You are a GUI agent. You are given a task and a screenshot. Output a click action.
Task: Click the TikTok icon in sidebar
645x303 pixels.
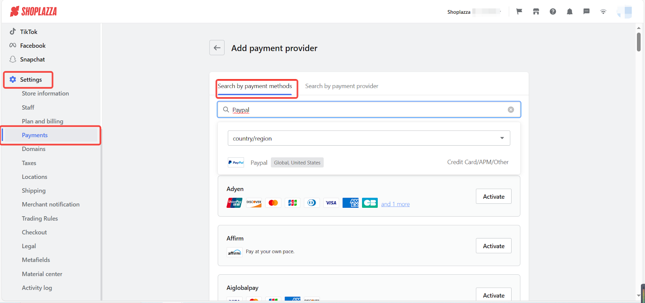point(13,31)
